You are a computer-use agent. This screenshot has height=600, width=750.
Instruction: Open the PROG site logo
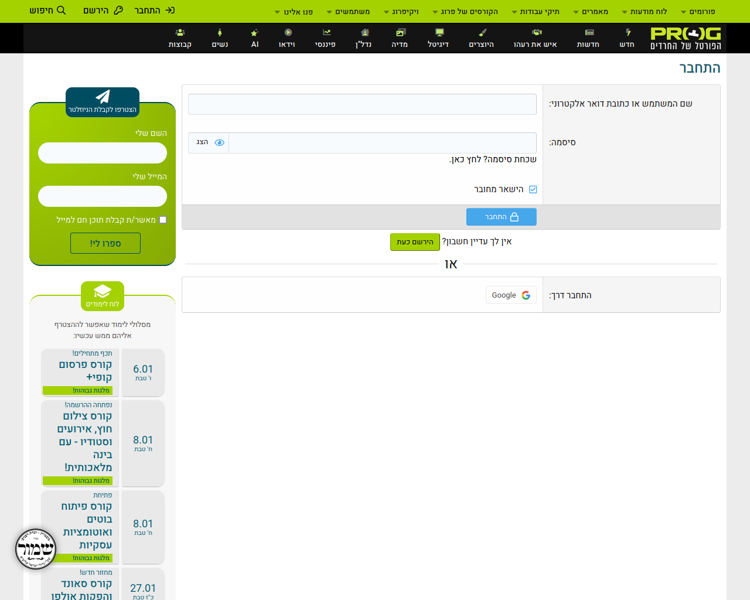coord(686,38)
